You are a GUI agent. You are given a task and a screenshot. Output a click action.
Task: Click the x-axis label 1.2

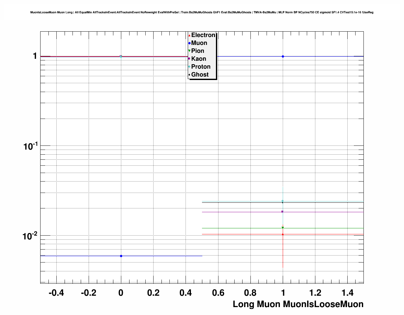click(315, 293)
